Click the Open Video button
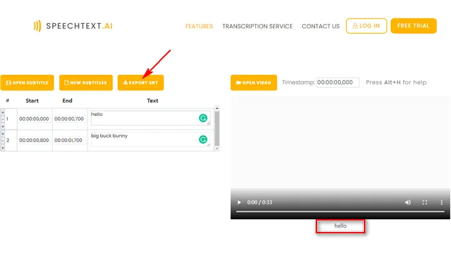The image size is (451, 261). tap(254, 82)
